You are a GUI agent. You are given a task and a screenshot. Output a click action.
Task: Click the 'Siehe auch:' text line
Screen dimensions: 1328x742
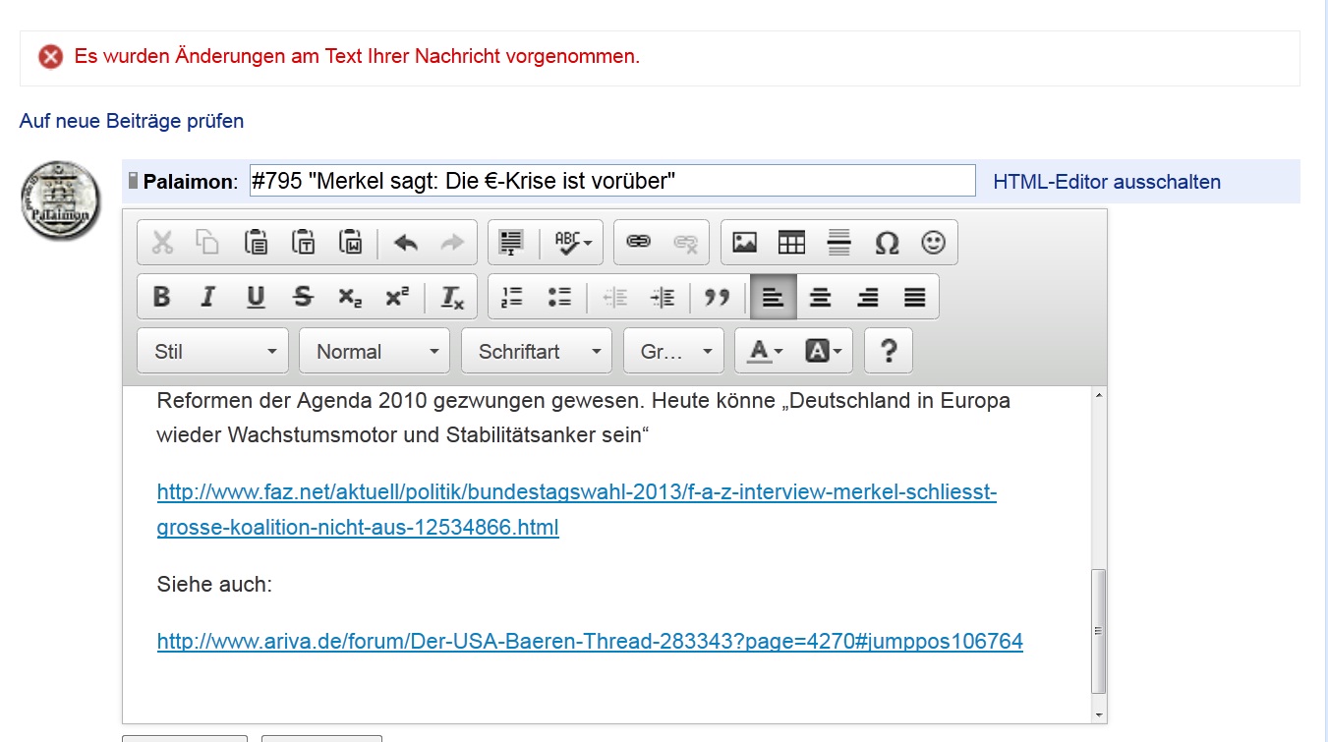214,585
